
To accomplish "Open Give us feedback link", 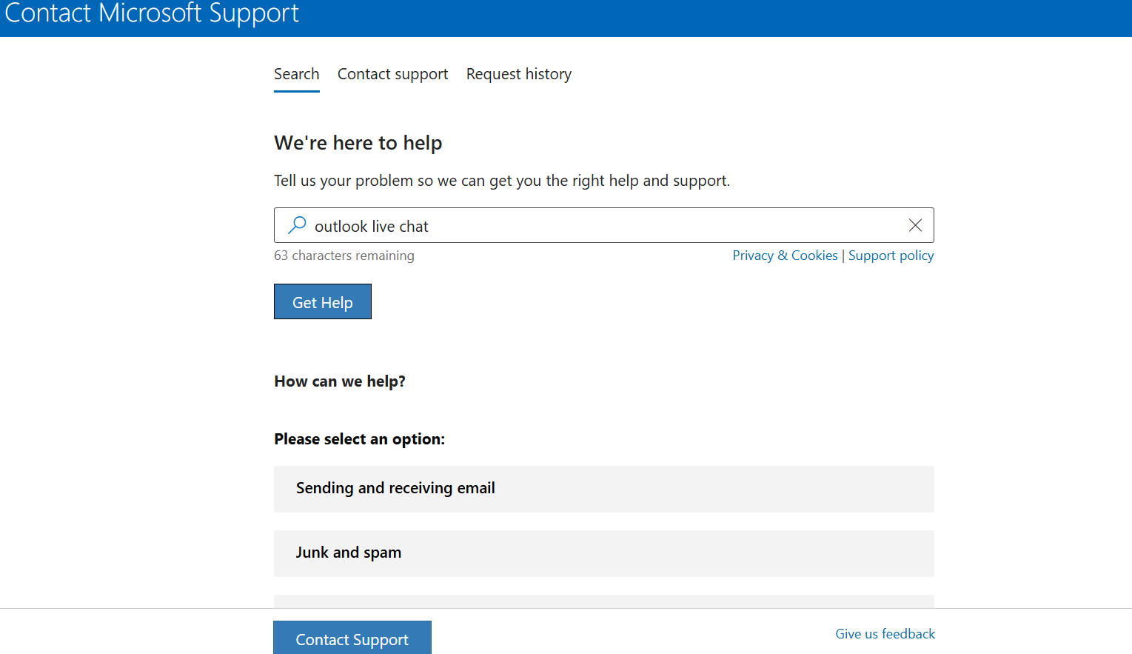I will click(885, 634).
